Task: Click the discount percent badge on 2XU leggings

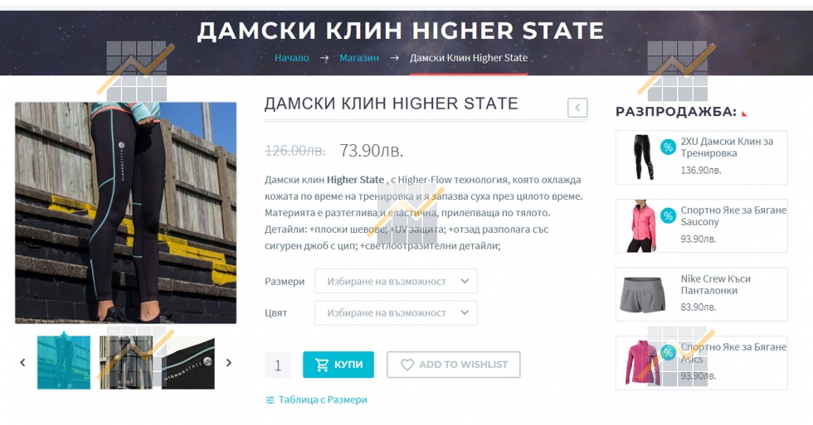Action: coord(668,147)
